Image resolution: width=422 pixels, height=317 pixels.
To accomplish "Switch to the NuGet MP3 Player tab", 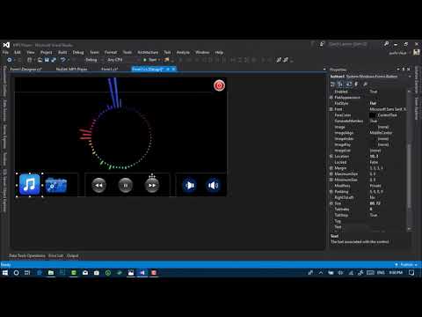I will [71, 69].
